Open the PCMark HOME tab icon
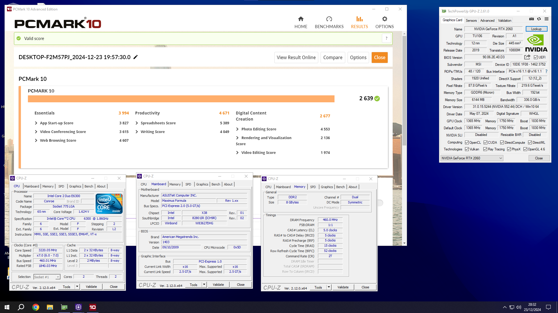558x313 pixels. pos(301,19)
